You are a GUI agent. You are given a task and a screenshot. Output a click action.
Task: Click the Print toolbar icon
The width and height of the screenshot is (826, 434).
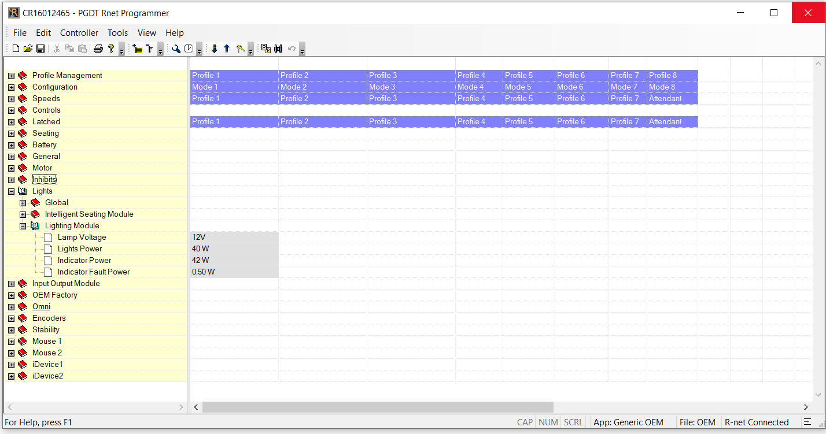coord(98,49)
